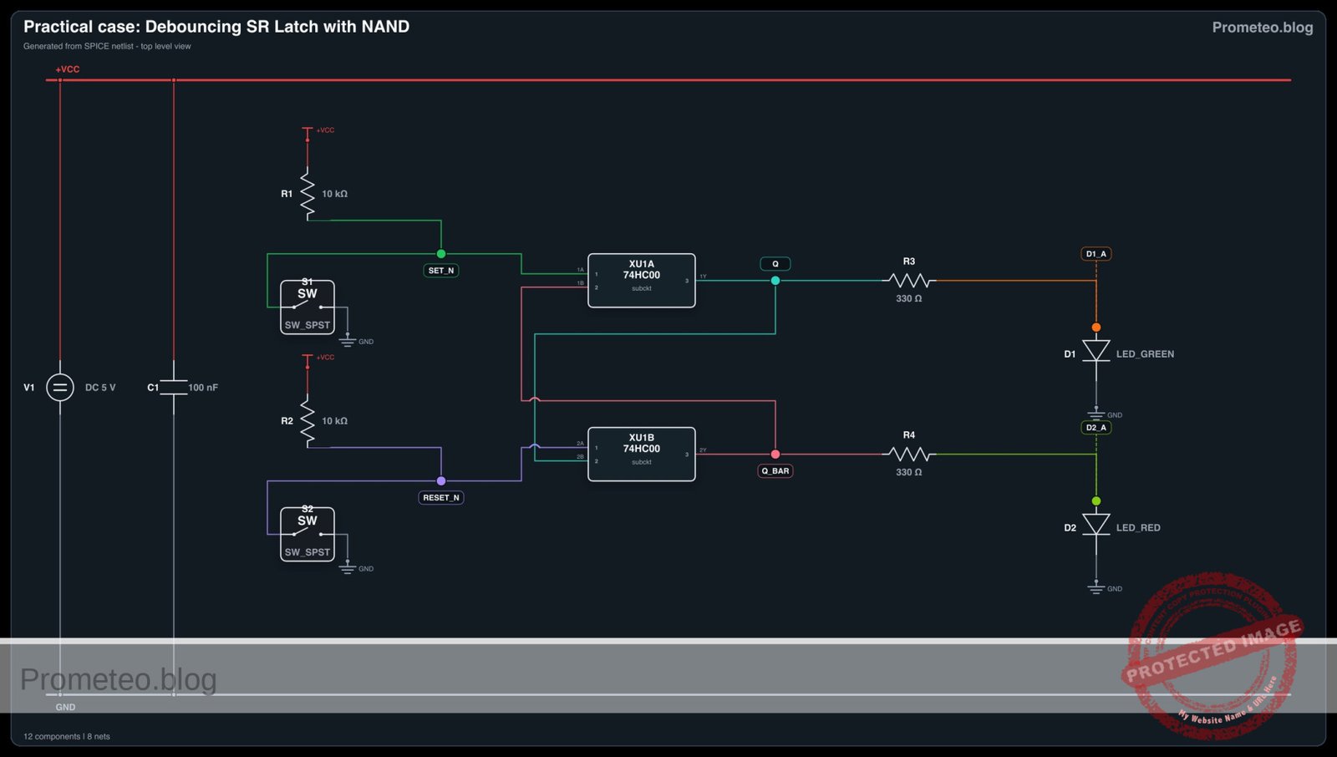This screenshot has width=1337, height=757.
Task: Click the orange D1 anode node
Action: tap(1096, 328)
